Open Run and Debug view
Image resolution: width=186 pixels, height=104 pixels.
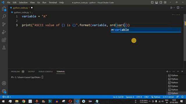click(x=4, y=32)
